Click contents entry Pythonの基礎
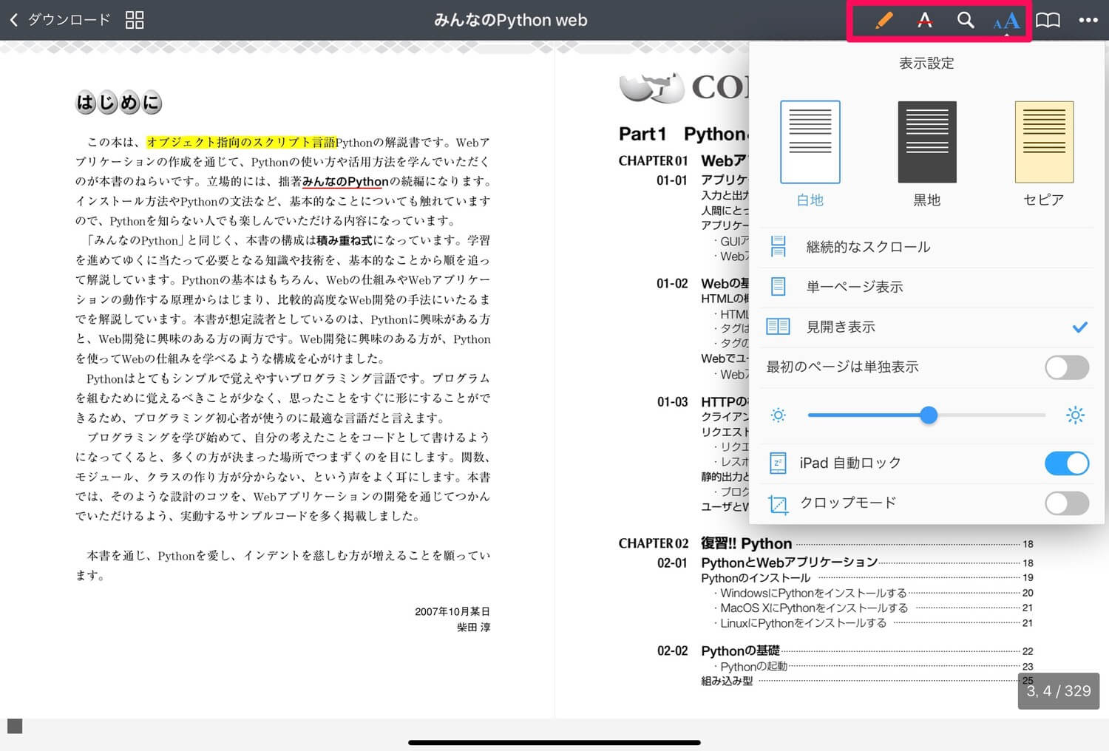 pyautogui.click(x=740, y=650)
